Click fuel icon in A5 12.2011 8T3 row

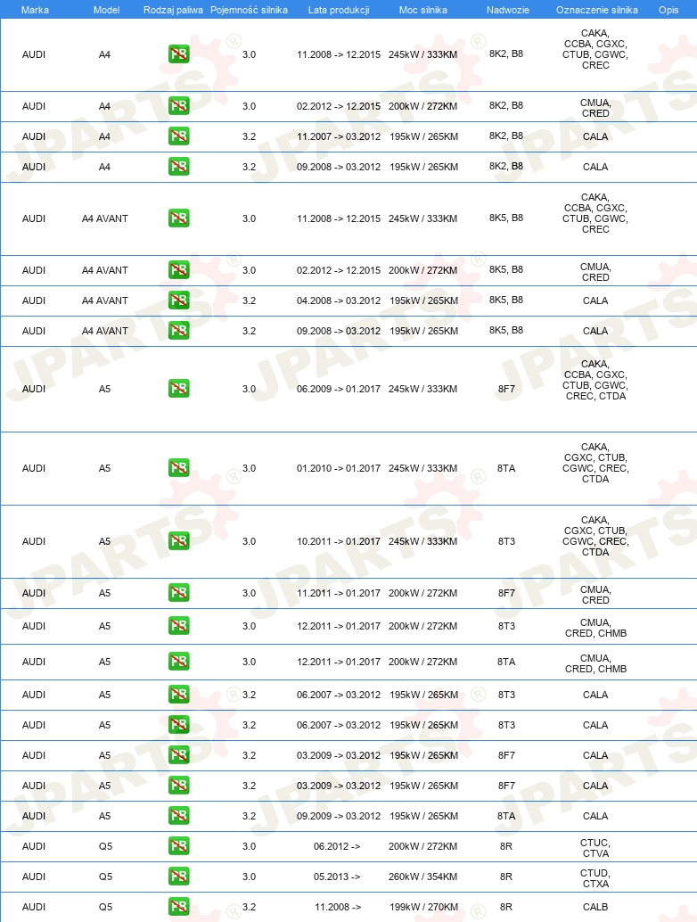coord(178,626)
